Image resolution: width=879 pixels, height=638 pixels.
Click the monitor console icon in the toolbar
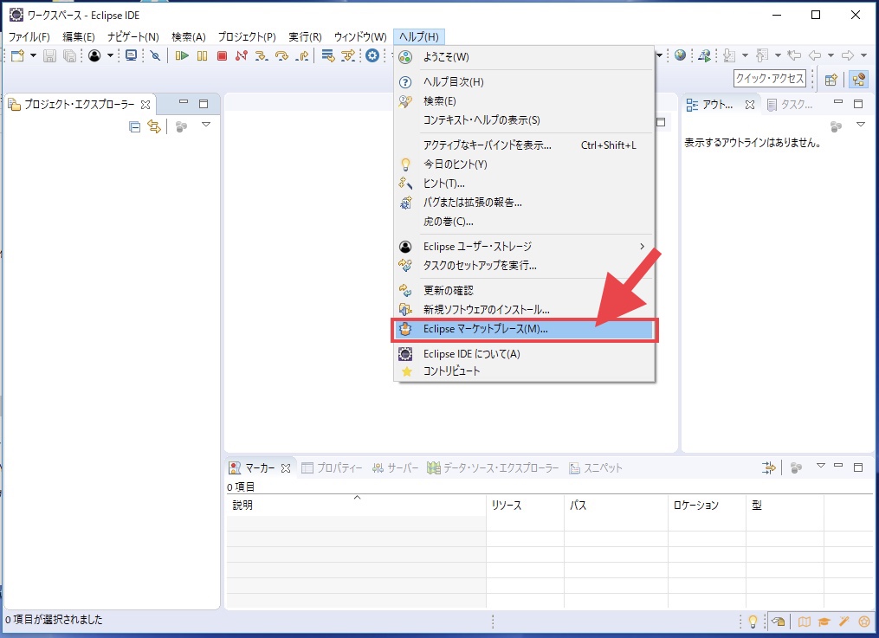coord(131,55)
